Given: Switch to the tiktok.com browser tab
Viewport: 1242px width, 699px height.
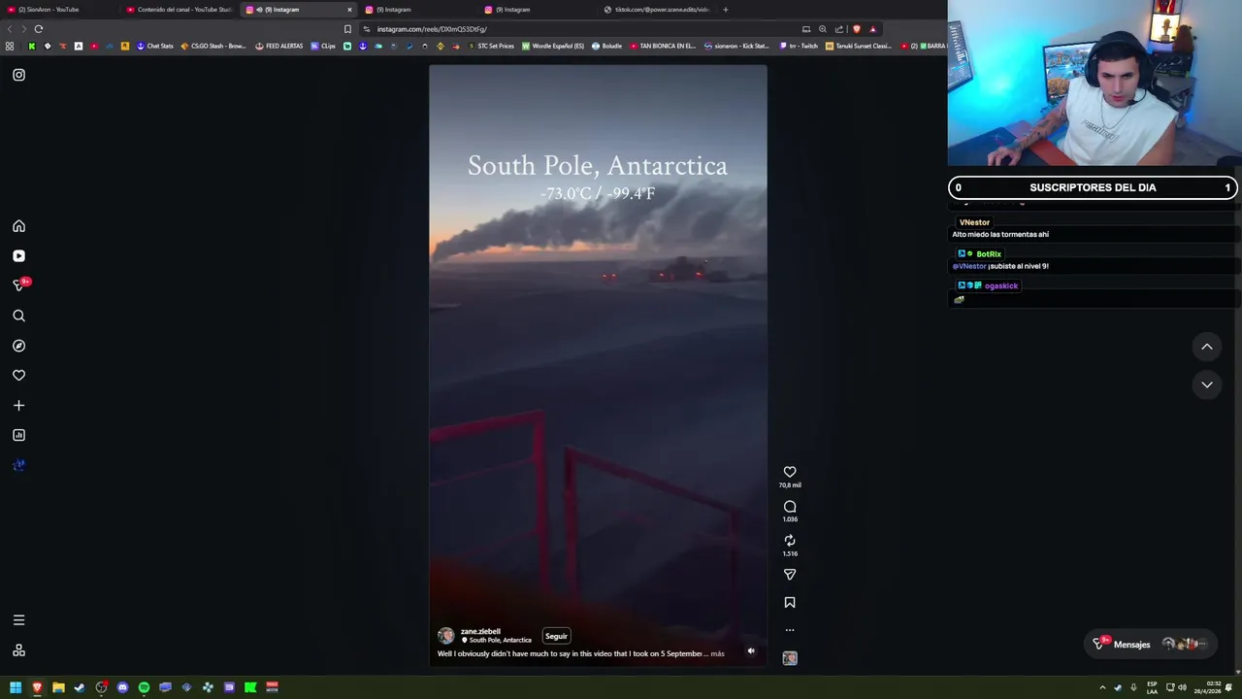Looking at the screenshot, I should [656, 10].
